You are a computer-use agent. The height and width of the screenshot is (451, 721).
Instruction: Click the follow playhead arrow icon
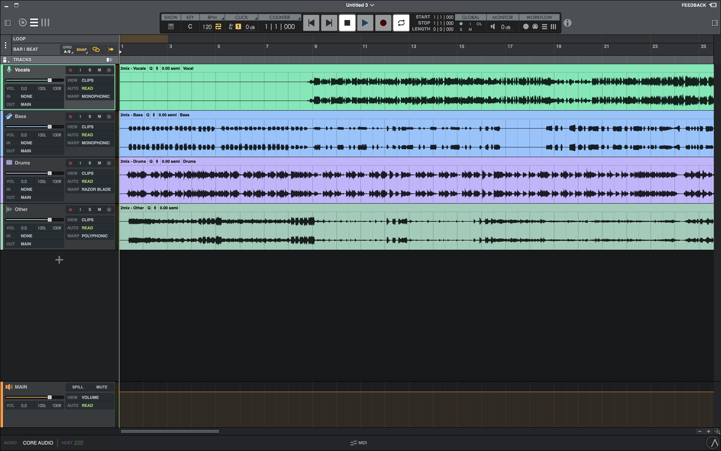111,49
